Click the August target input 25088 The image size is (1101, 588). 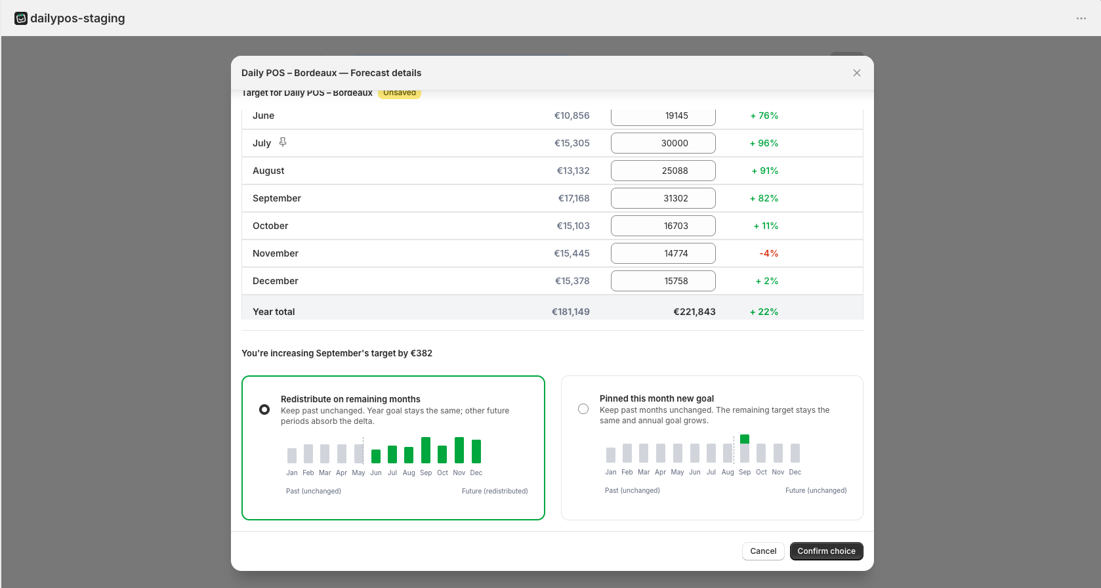(x=663, y=171)
